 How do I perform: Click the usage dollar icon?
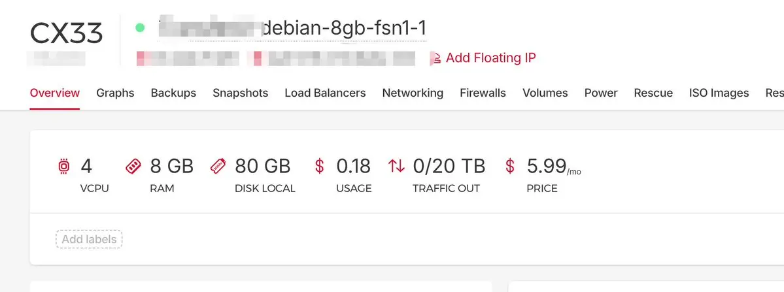tap(319, 167)
